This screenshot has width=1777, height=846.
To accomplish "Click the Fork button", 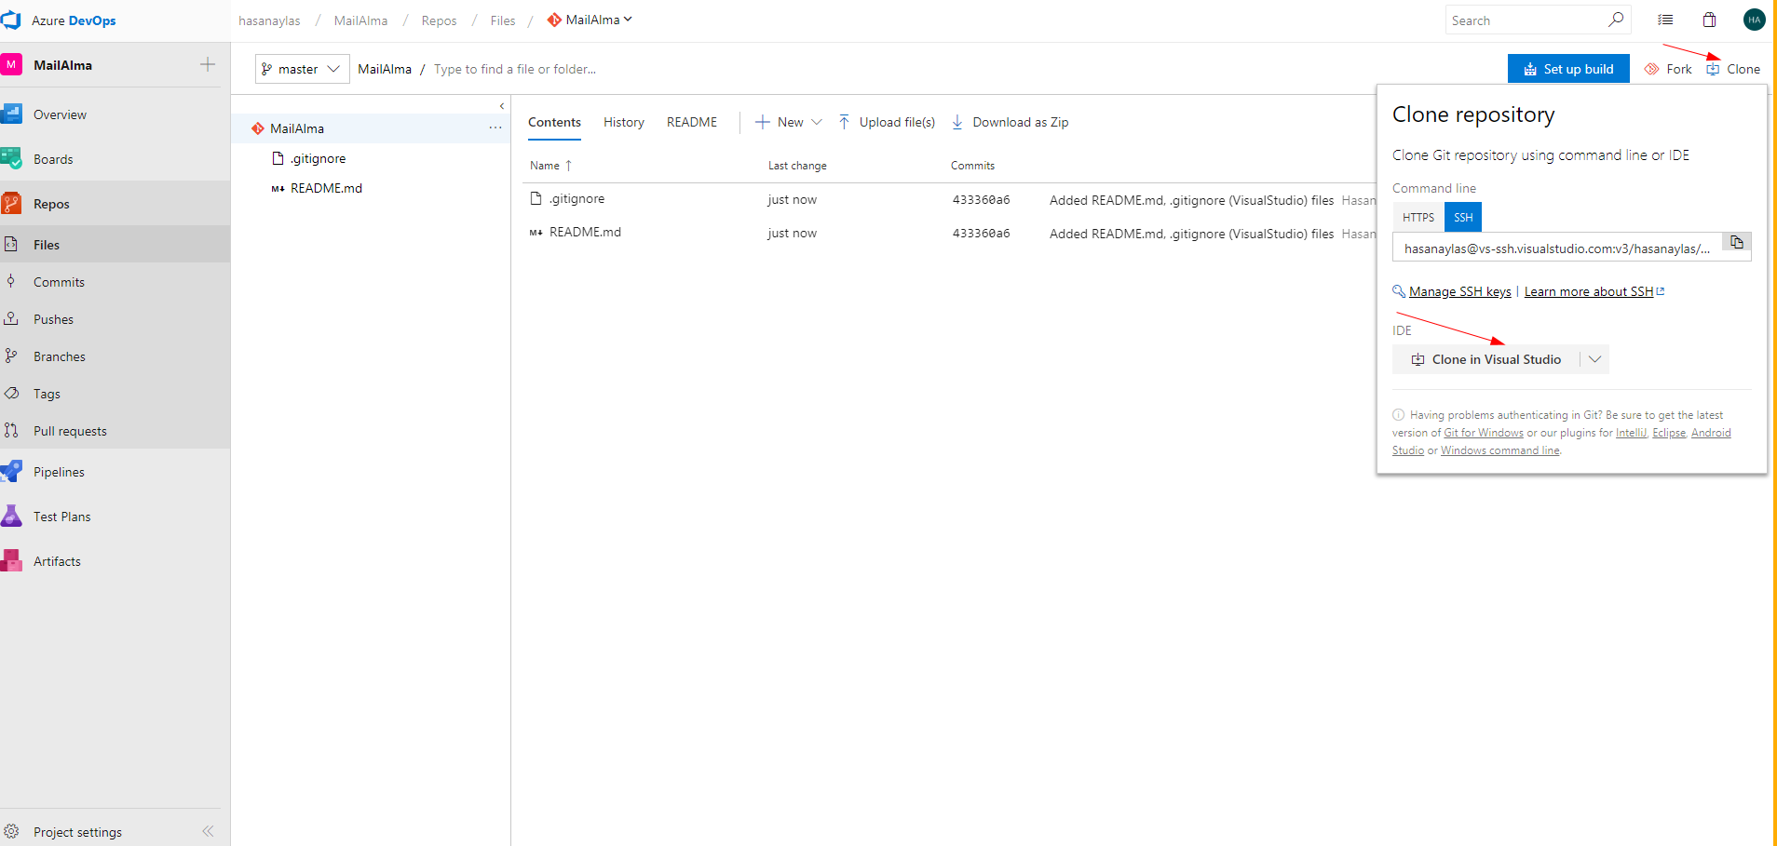I will coord(1668,69).
